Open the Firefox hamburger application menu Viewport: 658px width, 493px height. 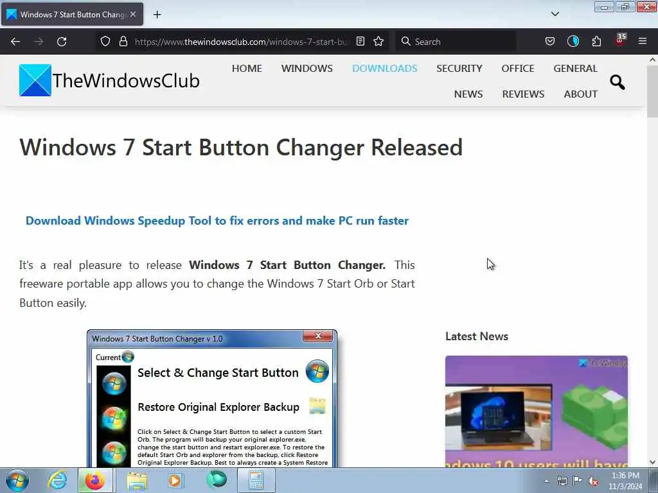[x=643, y=42]
